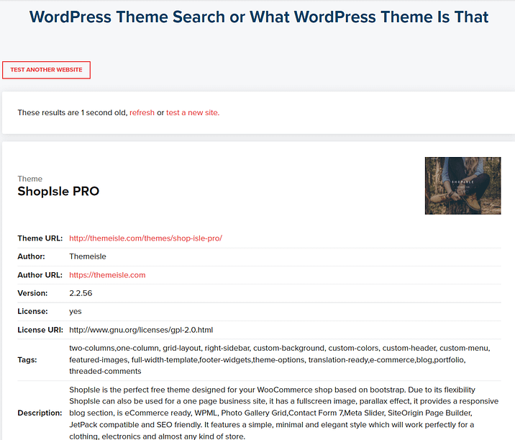The image size is (515, 440).
Task: Click the version value 2.2.56
Action: coord(81,293)
